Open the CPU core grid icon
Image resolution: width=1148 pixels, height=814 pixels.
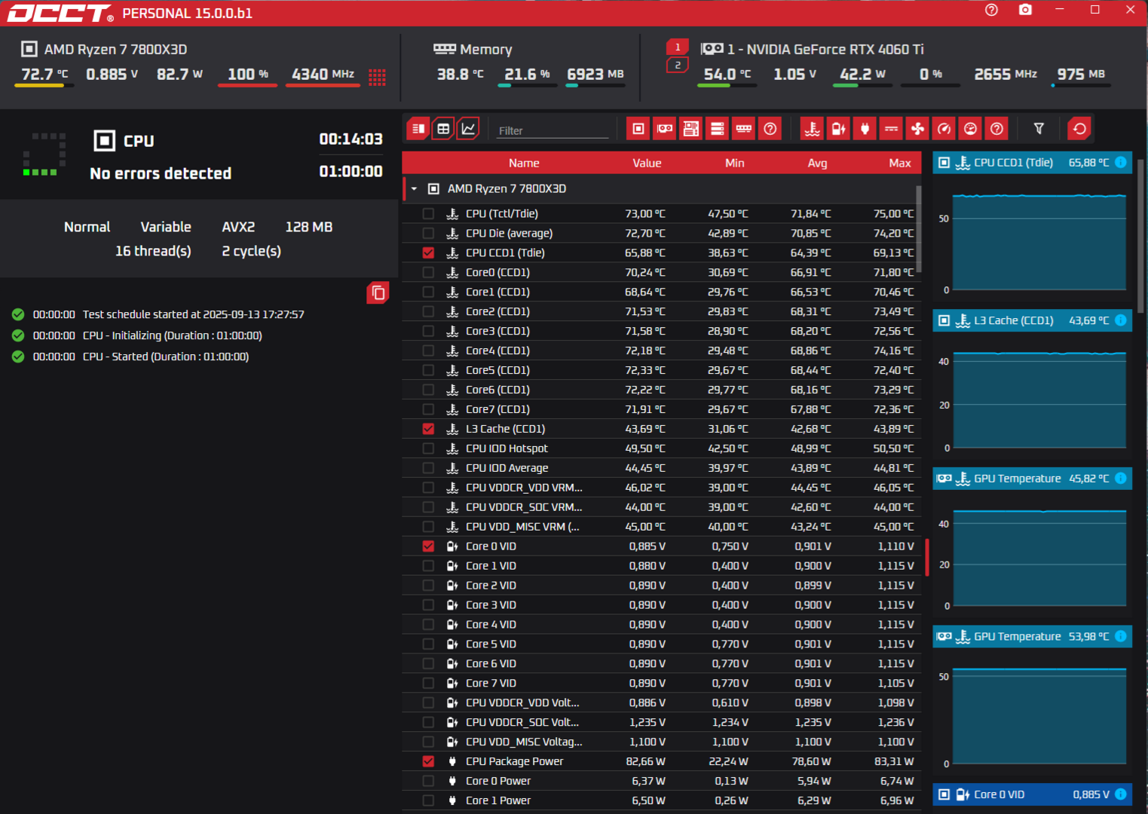[x=378, y=76]
